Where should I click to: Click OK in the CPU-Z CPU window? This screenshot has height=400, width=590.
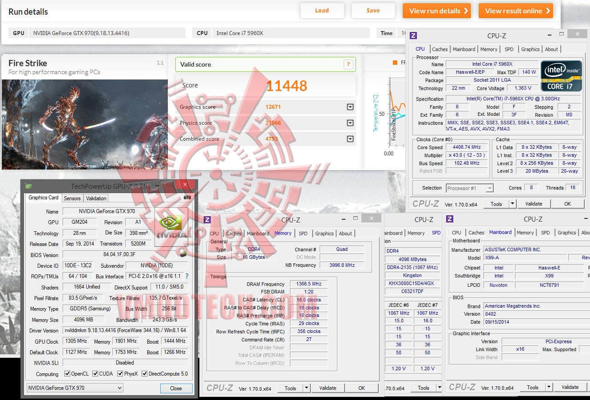click(567, 204)
